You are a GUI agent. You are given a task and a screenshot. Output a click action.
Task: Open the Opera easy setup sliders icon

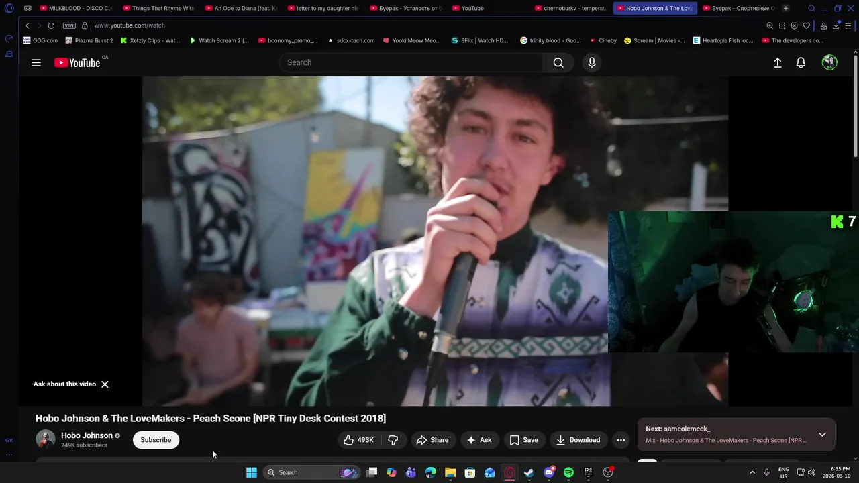(x=848, y=25)
